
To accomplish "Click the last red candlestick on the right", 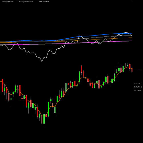I will click(x=132, y=70).
